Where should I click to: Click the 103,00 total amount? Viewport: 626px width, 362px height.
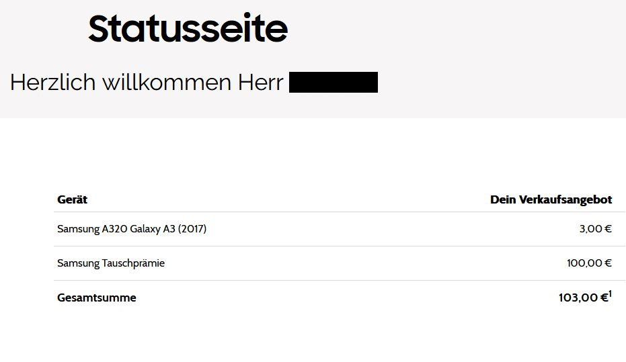(x=578, y=298)
